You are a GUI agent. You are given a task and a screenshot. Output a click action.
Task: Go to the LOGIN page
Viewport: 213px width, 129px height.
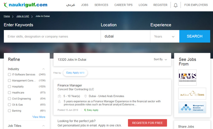point(143,5)
